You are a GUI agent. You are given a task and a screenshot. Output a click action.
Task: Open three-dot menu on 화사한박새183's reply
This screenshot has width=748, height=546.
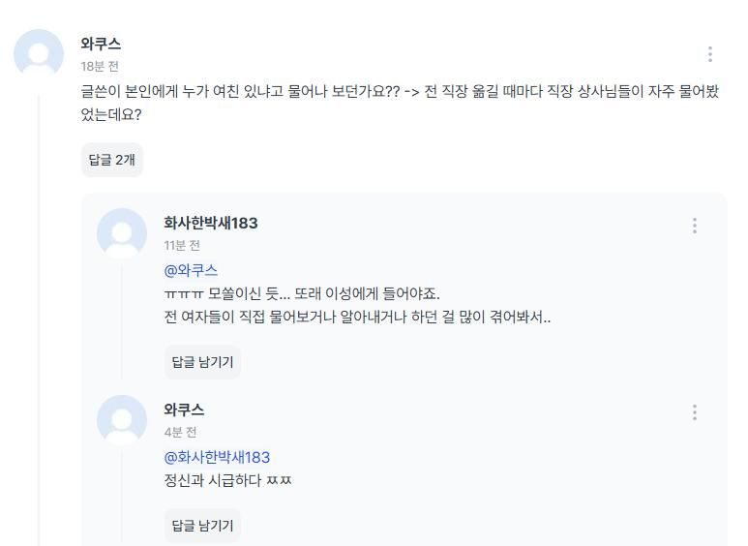(x=695, y=226)
